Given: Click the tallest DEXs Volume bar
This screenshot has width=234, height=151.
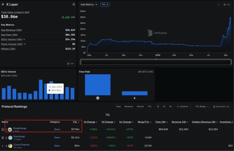Looking at the screenshot, I should (x=41, y=90).
